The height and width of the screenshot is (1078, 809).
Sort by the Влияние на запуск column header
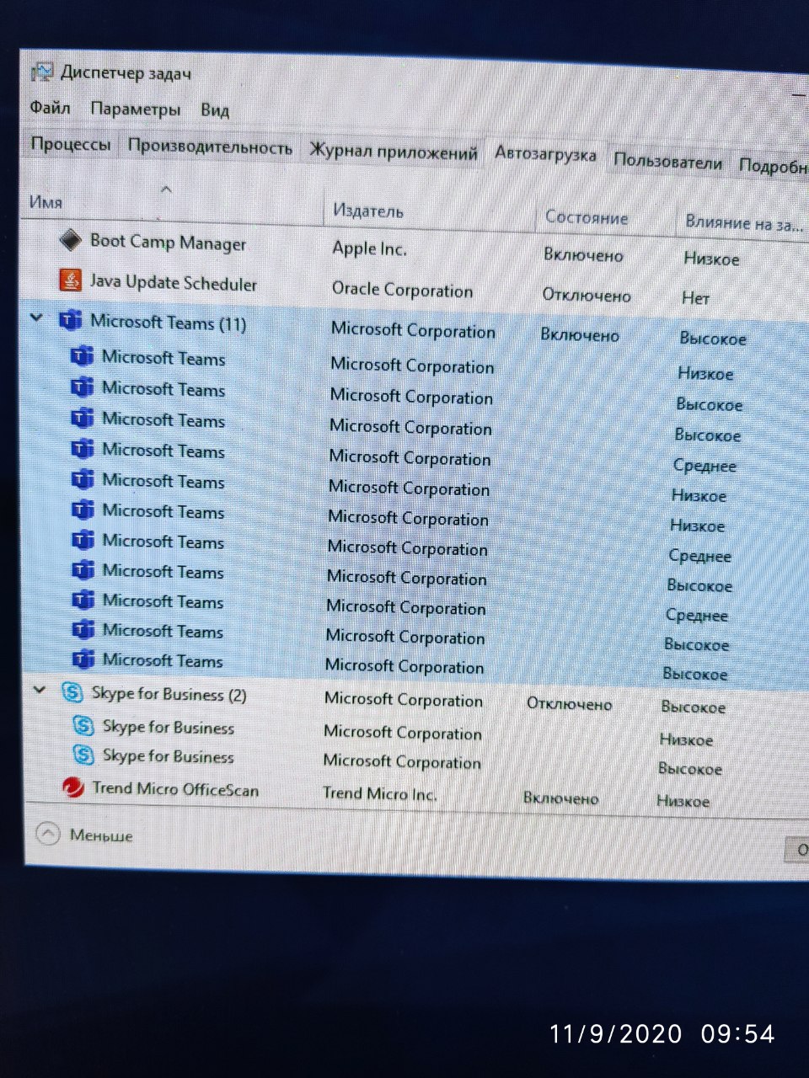pyautogui.click(x=743, y=223)
